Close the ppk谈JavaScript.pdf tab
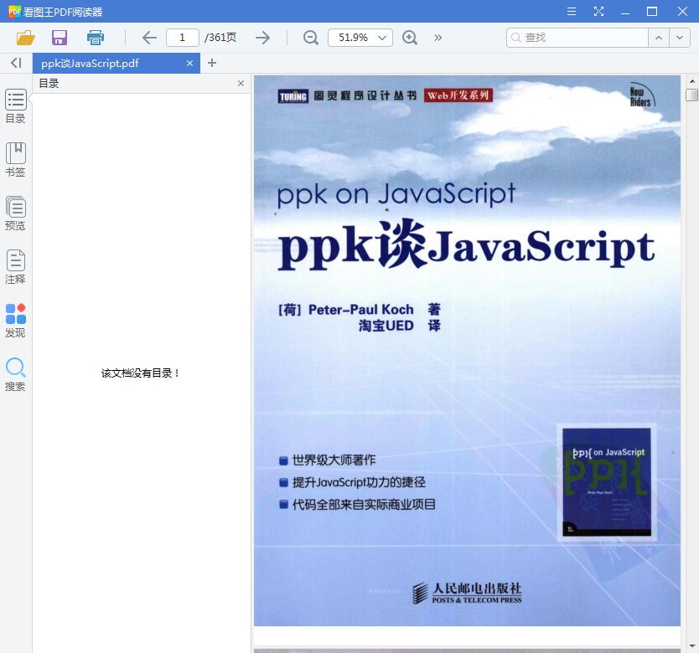This screenshot has height=653, width=699. pyautogui.click(x=189, y=64)
